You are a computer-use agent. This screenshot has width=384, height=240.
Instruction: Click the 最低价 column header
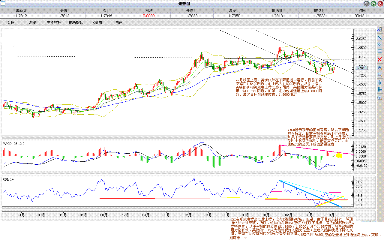tap(277, 10)
